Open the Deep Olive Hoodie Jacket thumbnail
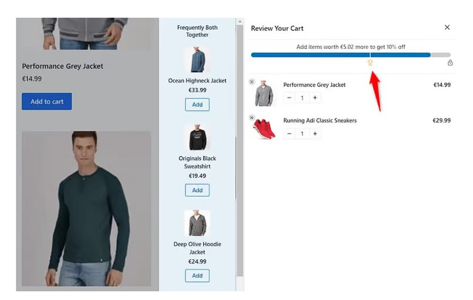Image resolution: width=473 pixels, height=300 pixels. tap(198, 223)
